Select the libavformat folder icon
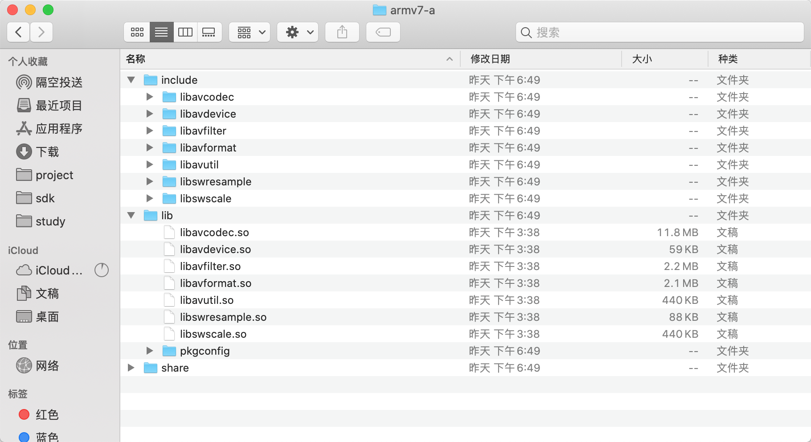 tap(169, 148)
